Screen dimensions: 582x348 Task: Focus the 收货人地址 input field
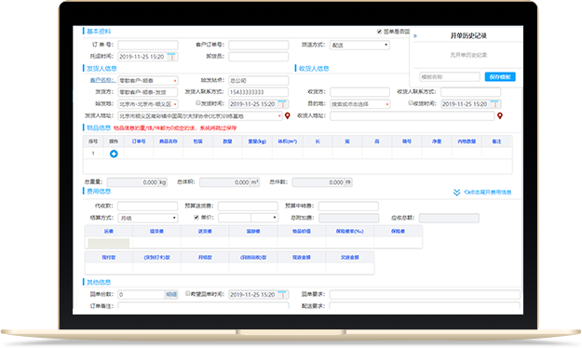click(412, 116)
